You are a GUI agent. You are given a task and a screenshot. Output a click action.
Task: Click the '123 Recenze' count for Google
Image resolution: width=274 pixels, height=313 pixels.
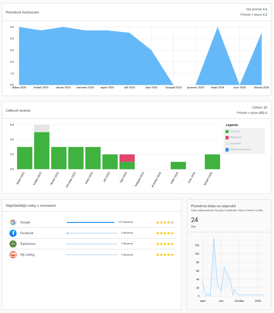coord(125,222)
